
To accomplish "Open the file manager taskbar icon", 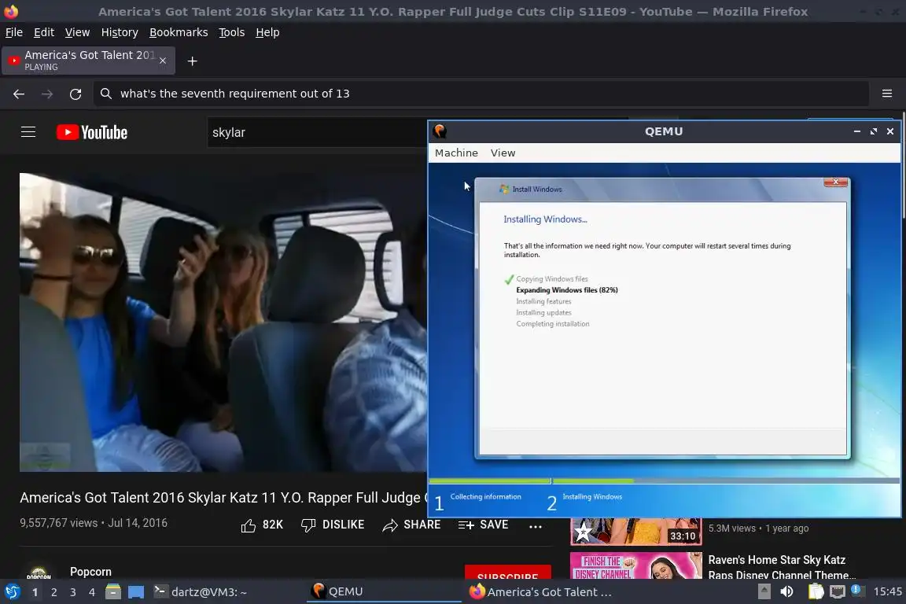I will [x=113, y=591].
